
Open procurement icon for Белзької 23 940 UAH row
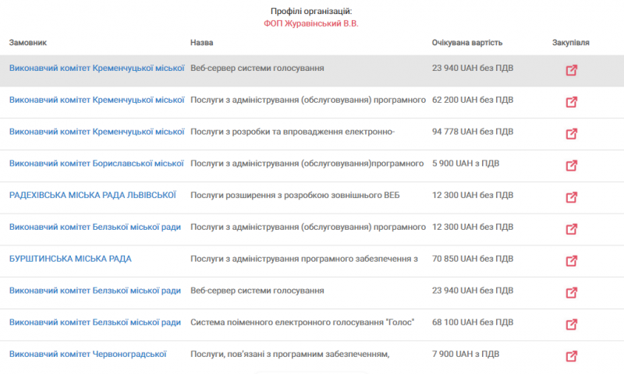[x=572, y=293]
